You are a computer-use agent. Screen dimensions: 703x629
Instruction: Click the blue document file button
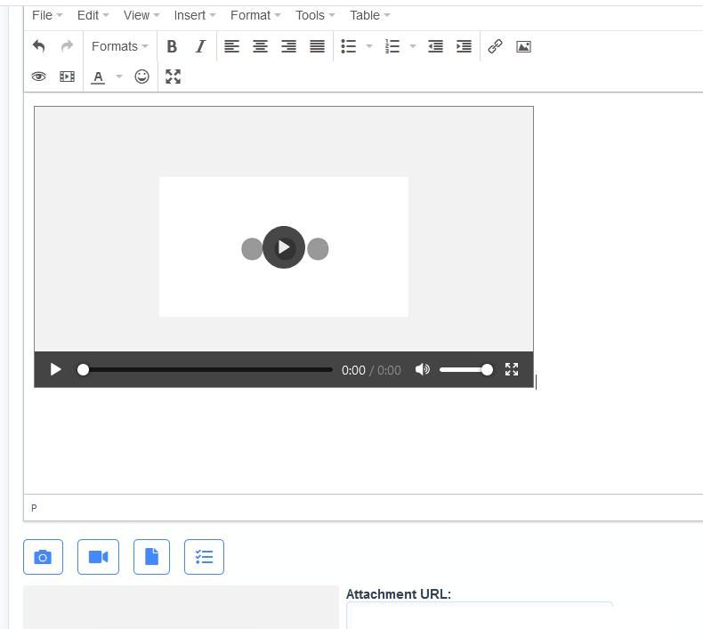pyautogui.click(x=151, y=557)
